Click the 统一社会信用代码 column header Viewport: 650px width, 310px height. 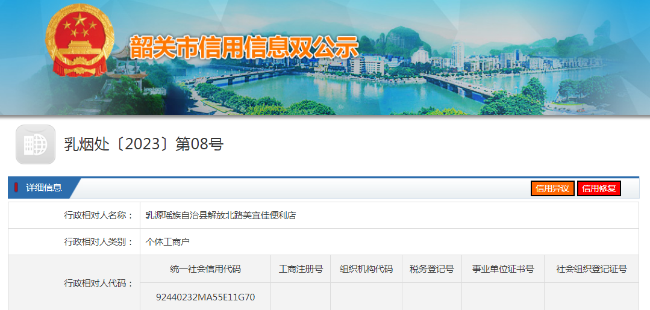[x=205, y=269]
